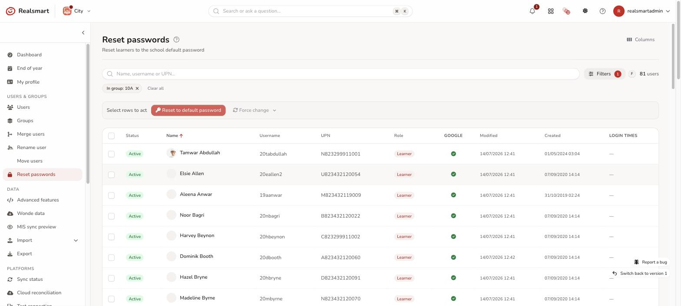Select the checkbox for Tamwar Abdullah
This screenshot has height=306, width=681.
(x=111, y=154)
